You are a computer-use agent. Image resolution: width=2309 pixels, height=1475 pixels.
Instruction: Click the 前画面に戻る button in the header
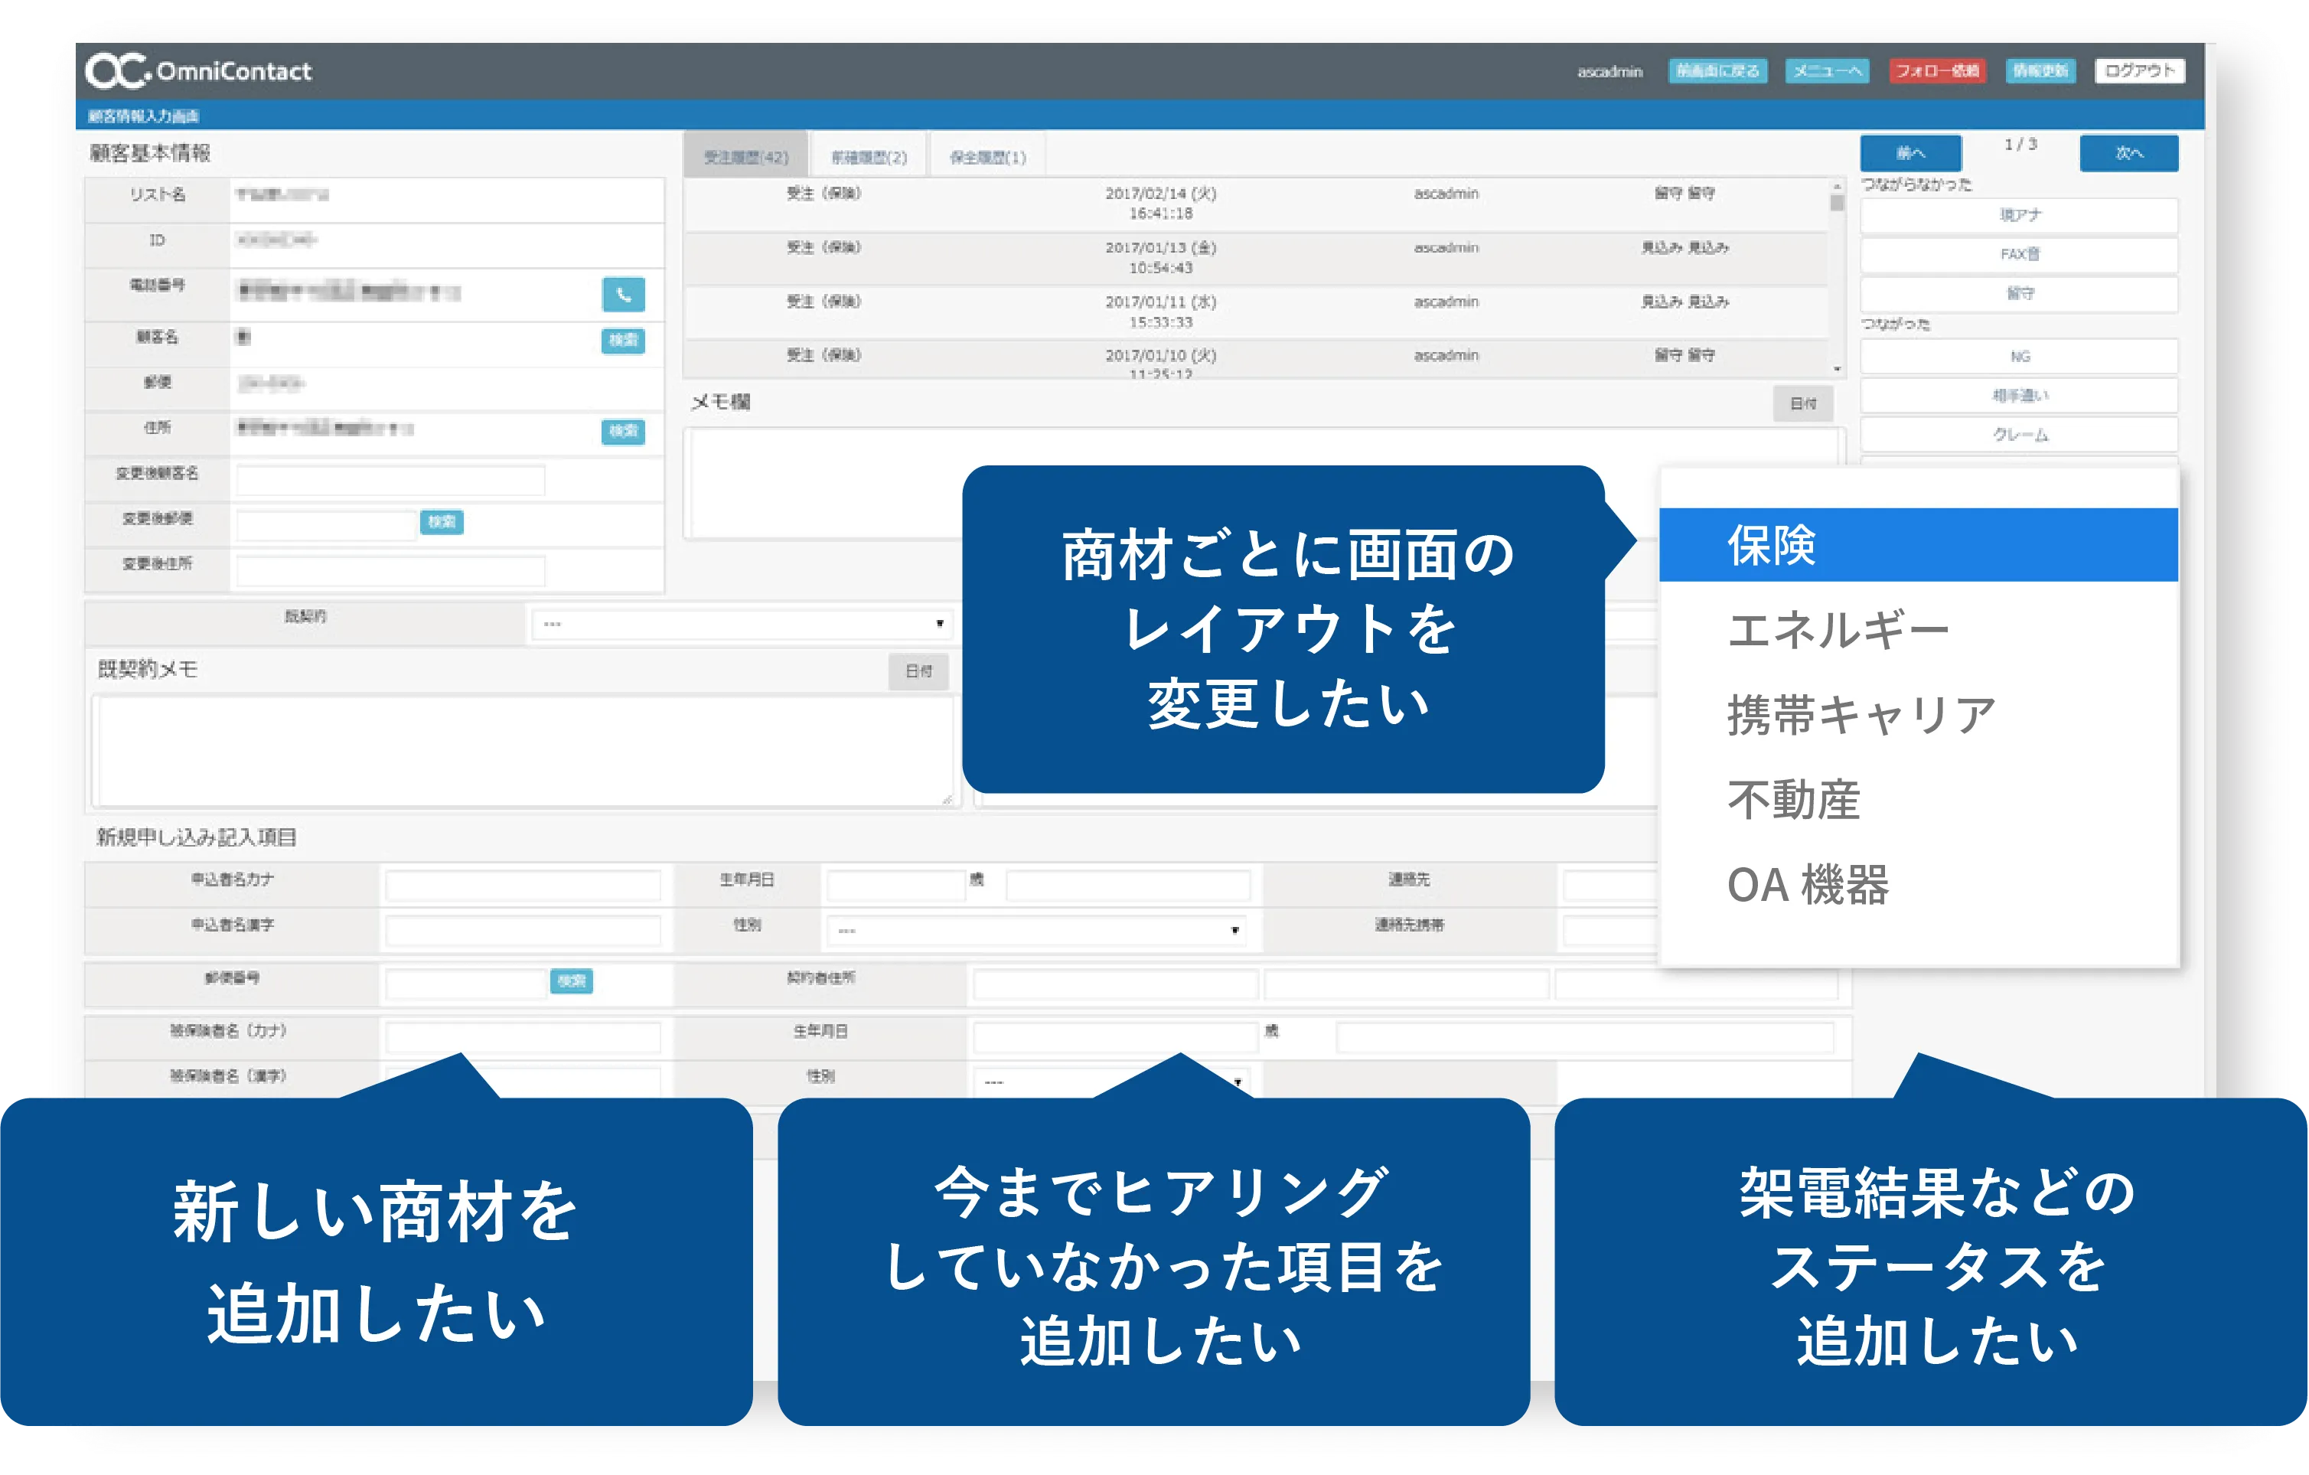click(1718, 71)
